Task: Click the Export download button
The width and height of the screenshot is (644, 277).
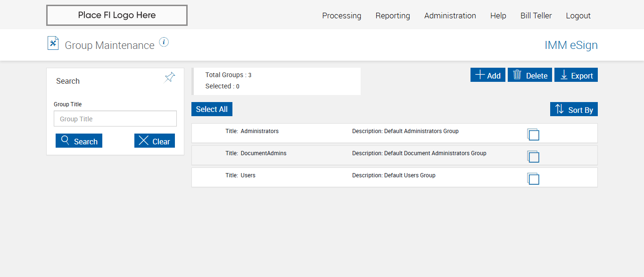Action: click(576, 75)
